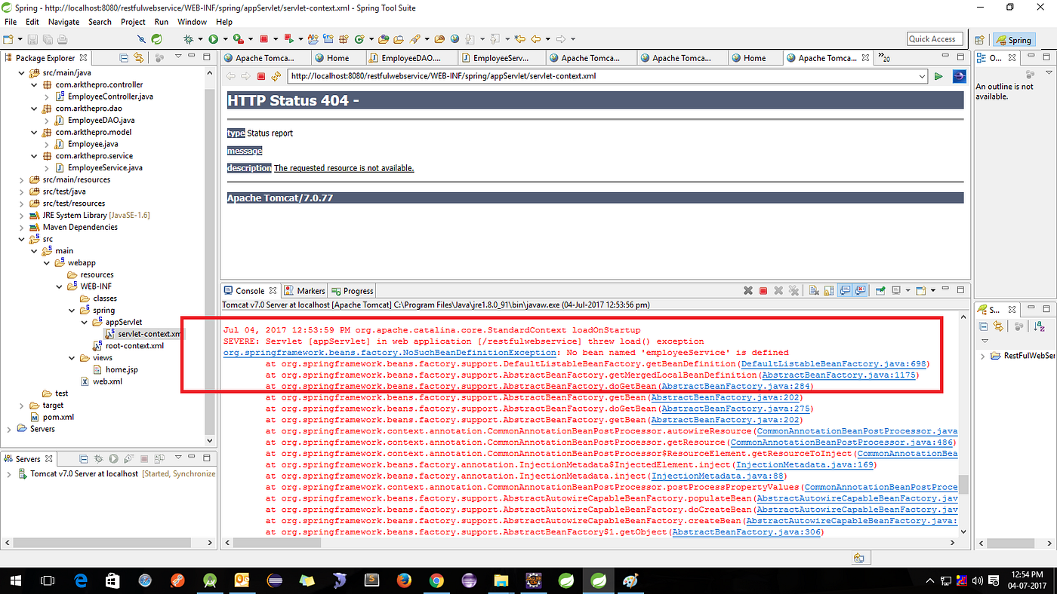Toggle Link with Editor in Package Explorer
The image size is (1057, 594).
click(x=139, y=57)
